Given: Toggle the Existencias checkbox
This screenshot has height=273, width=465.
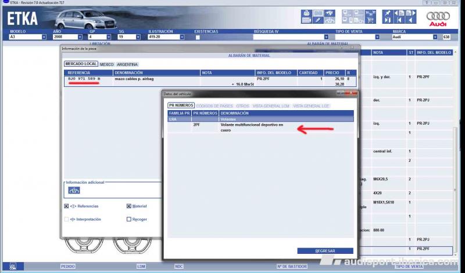Looking at the screenshot, I should coord(198,37).
